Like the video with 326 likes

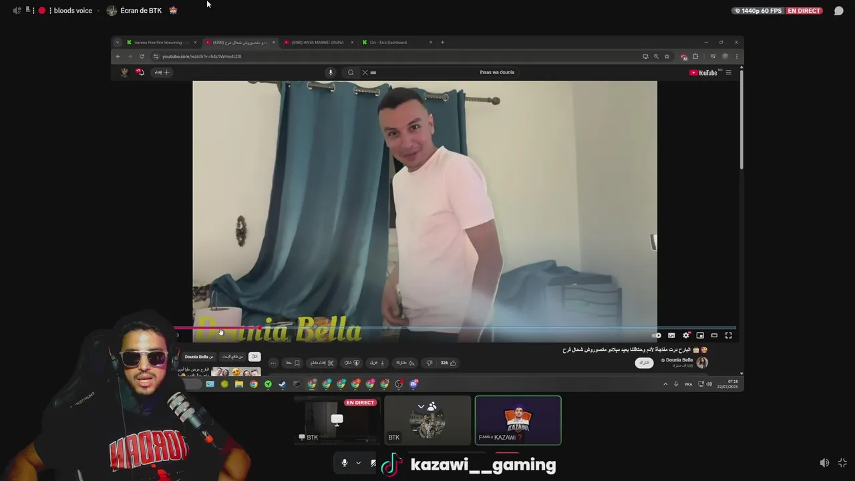pyautogui.click(x=448, y=363)
